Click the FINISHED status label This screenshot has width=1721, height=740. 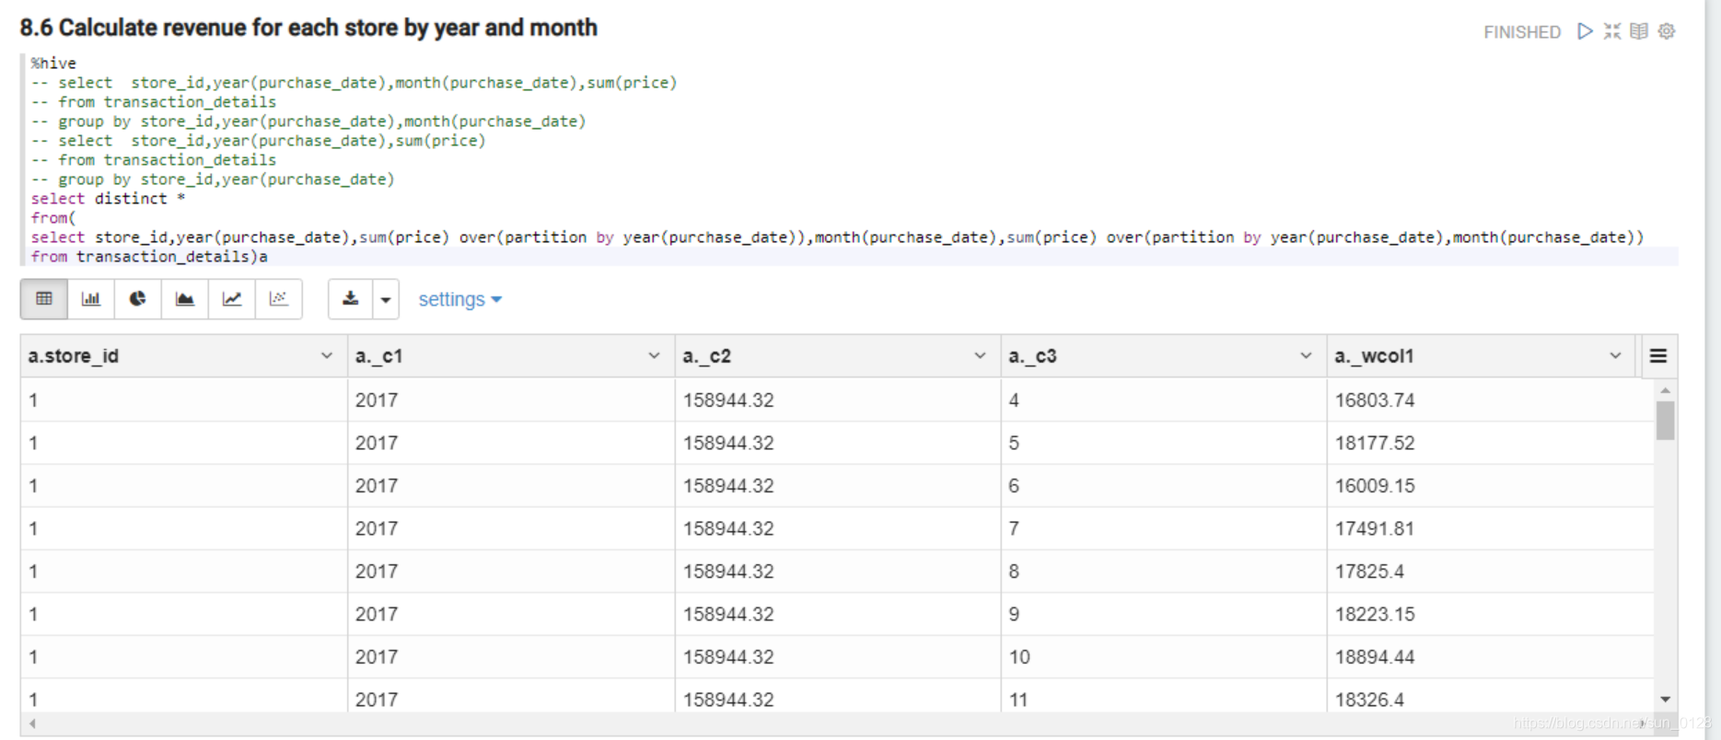(x=1522, y=32)
